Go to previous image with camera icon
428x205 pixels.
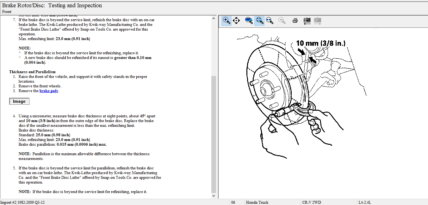click(x=307, y=21)
